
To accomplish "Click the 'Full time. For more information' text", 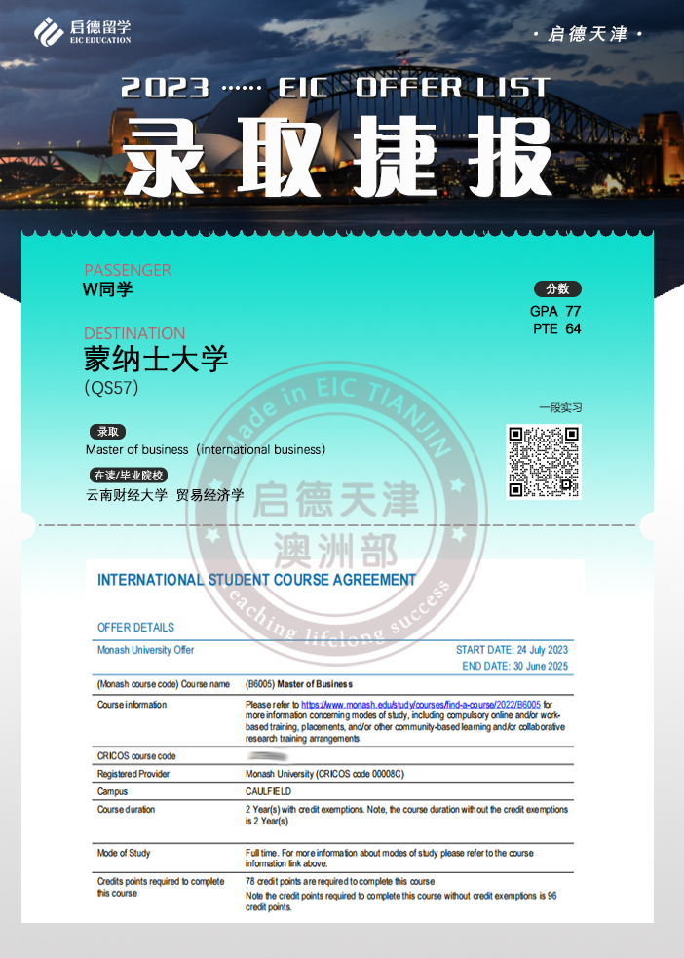I will [x=389, y=859].
